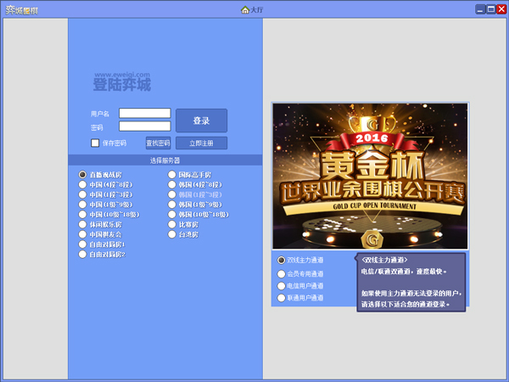
Task: Click the 立即注册 register button
Action: (x=201, y=143)
